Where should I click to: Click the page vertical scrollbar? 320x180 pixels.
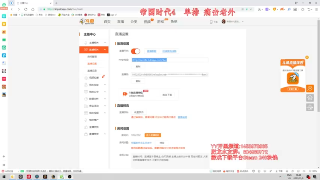(x=318, y=65)
